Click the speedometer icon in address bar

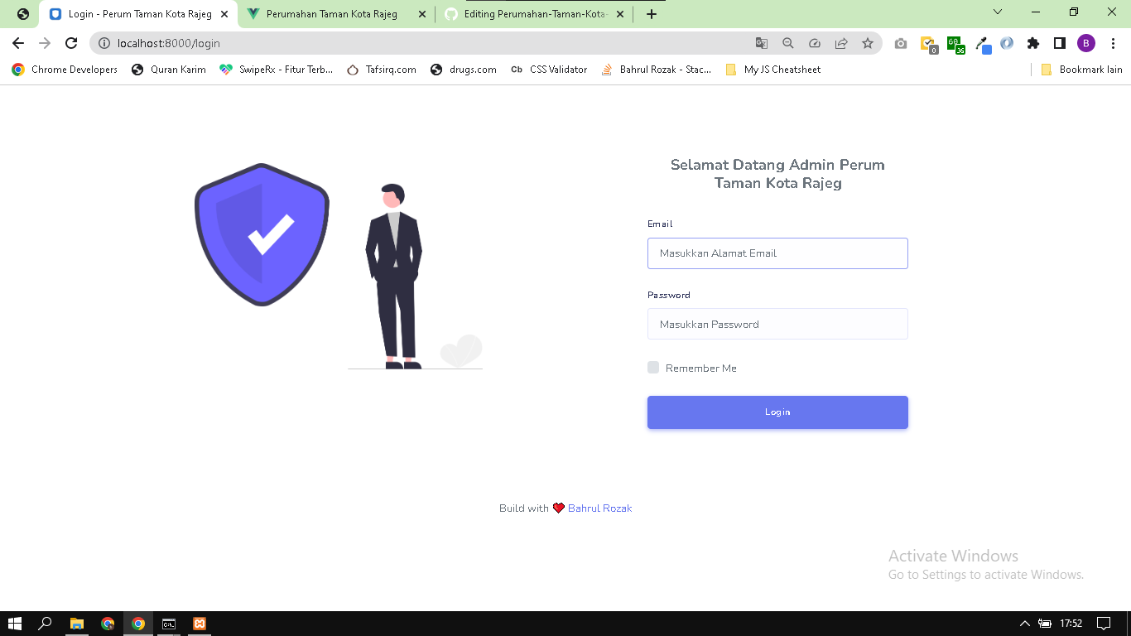pos(815,43)
